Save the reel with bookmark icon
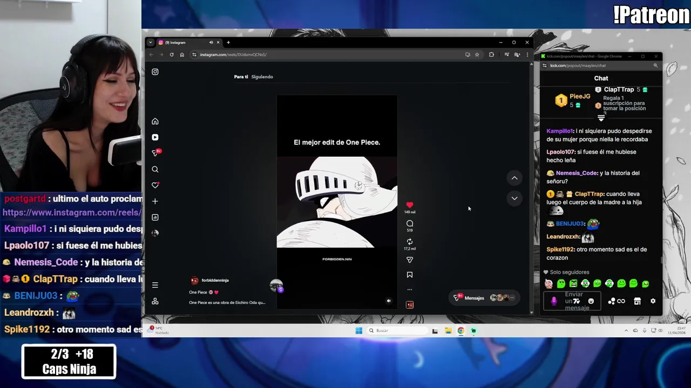 410,275
